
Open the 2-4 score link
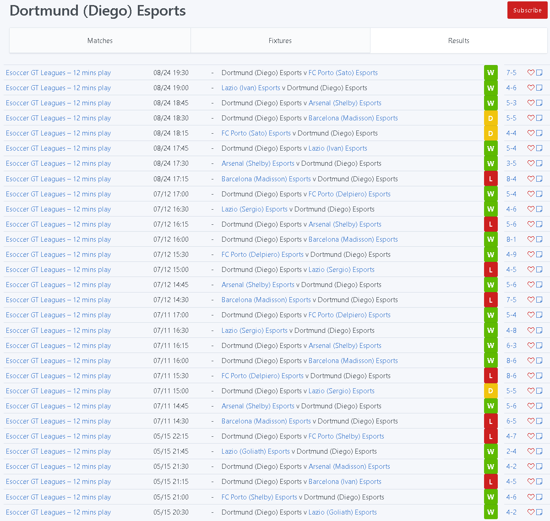click(x=511, y=451)
